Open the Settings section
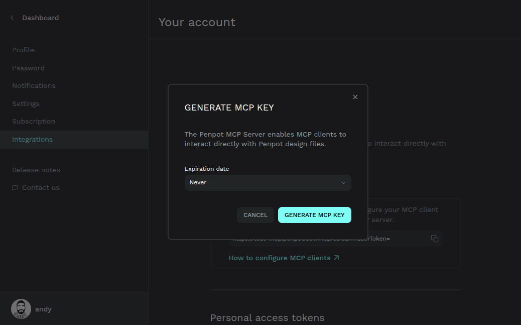 (x=26, y=103)
